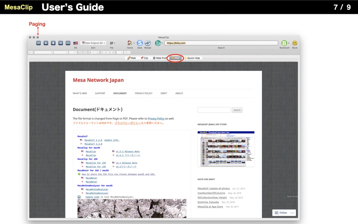Open ABOUT in the site navigation
This screenshot has height=224, width=358.
point(179,93)
